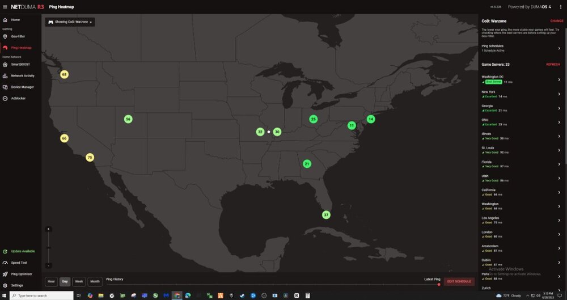Switch ping history to Day
Screen dimensions: 567x300
click(65, 281)
